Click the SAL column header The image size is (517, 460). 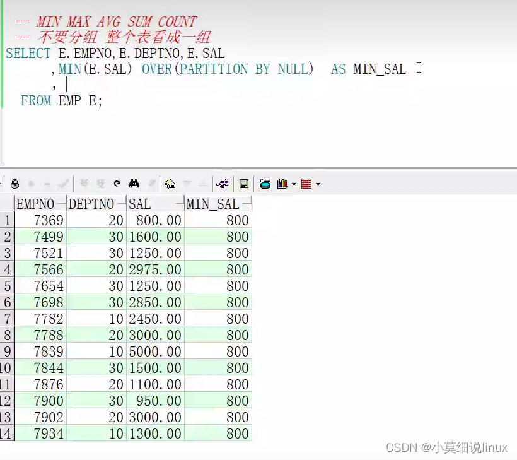pos(155,204)
